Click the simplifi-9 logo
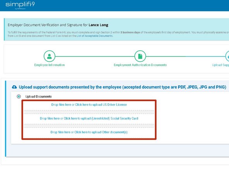Viewport: 229px width, 172px height. [x=20, y=5]
